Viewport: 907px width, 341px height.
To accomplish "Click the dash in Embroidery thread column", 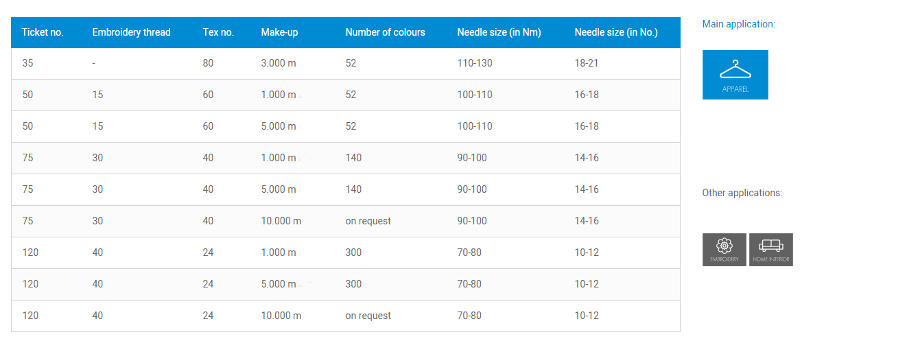I will [93, 63].
